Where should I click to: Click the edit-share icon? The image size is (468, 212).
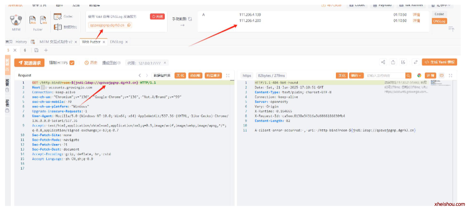coord(403,62)
